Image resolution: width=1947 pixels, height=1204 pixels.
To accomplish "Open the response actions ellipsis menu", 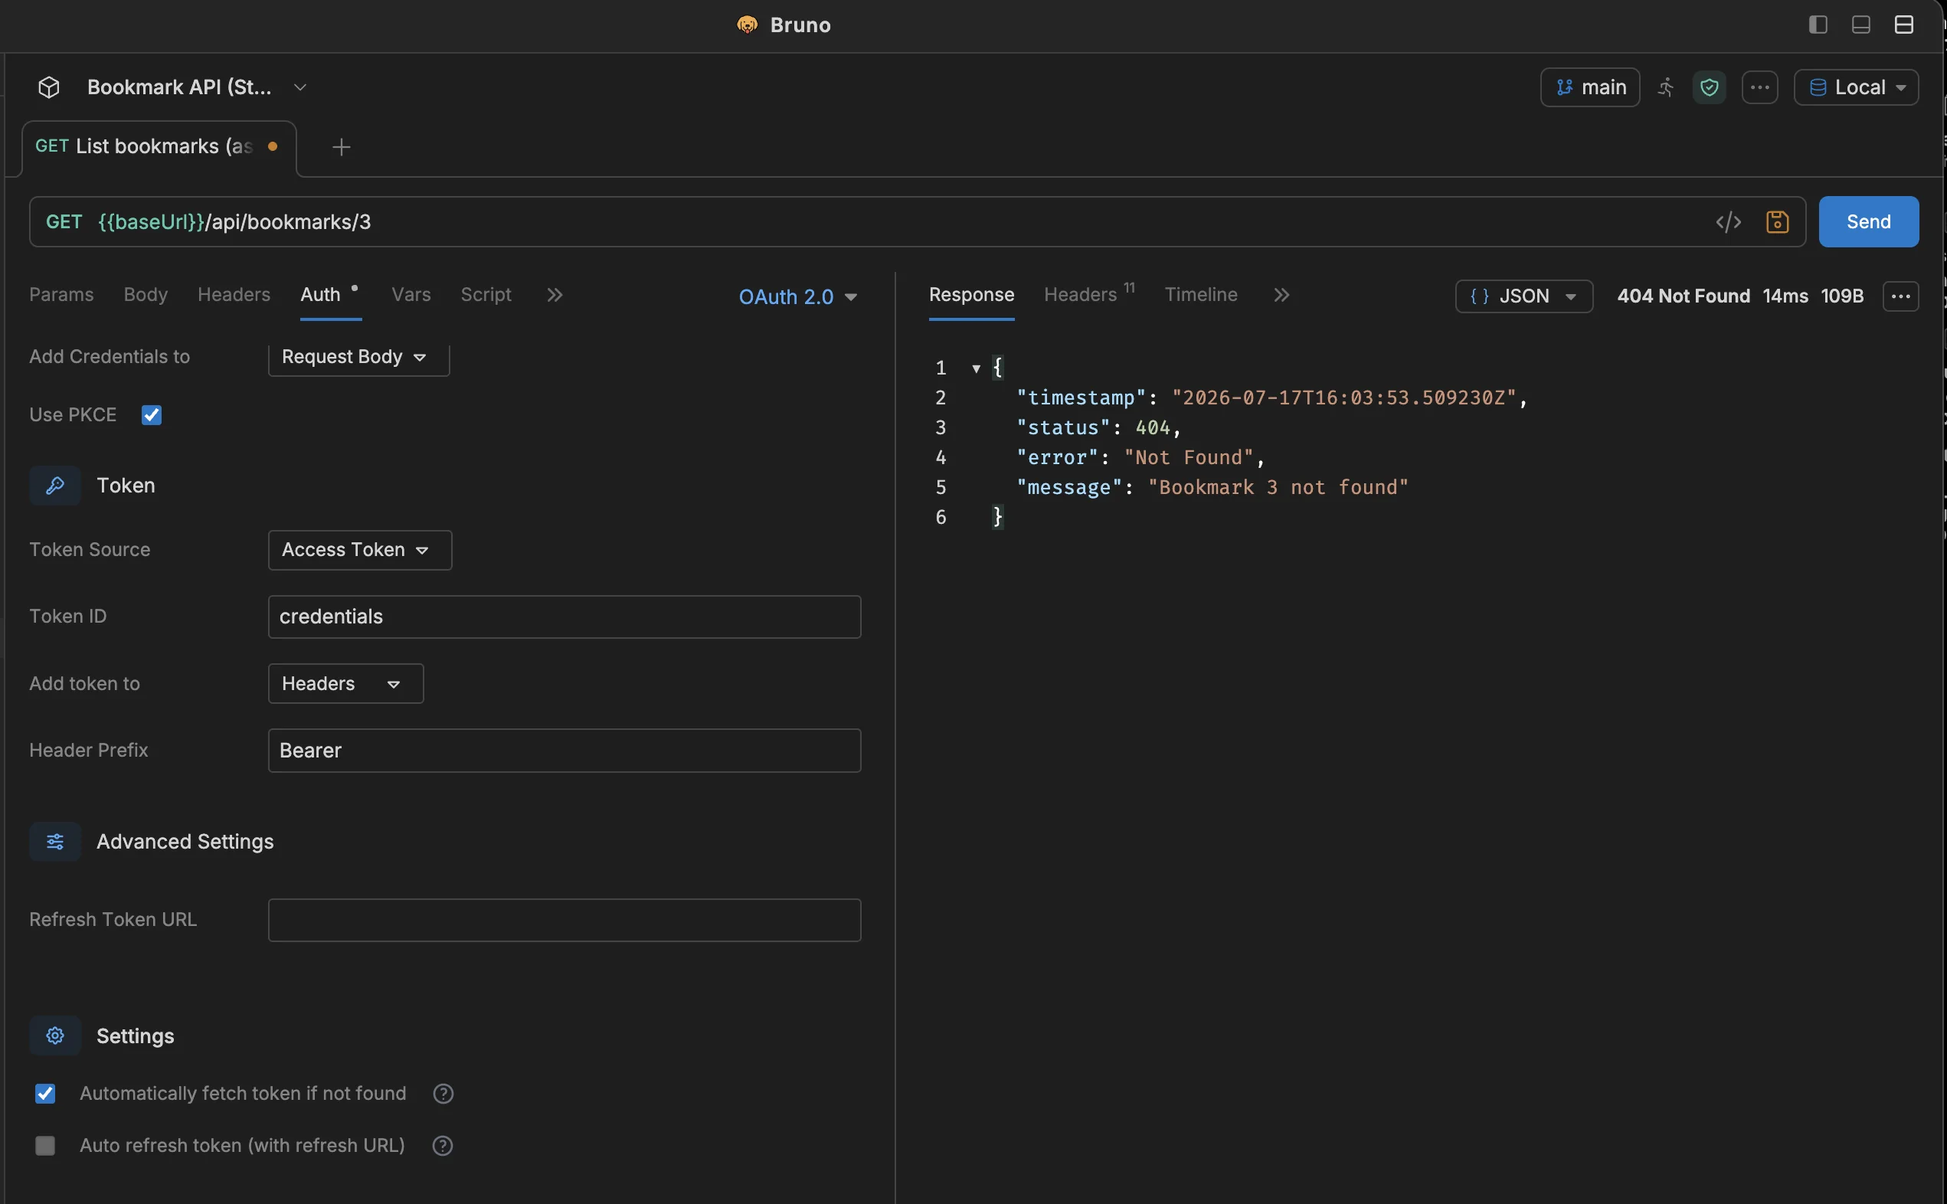I will (1901, 296).
